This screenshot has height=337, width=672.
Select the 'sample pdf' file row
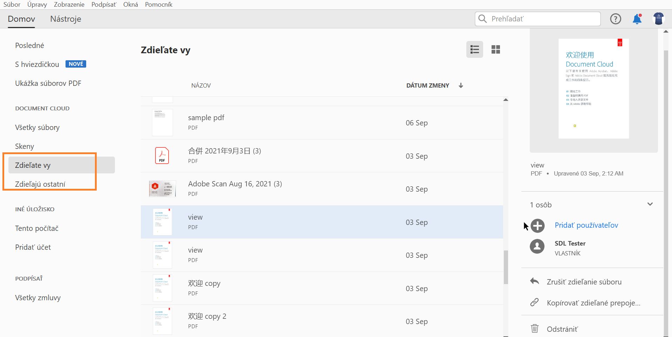322,123
